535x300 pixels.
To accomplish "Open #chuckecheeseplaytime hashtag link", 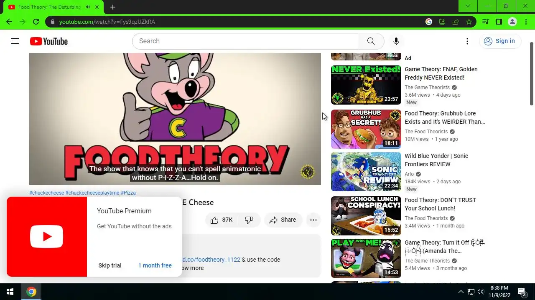I will (92, 193).
